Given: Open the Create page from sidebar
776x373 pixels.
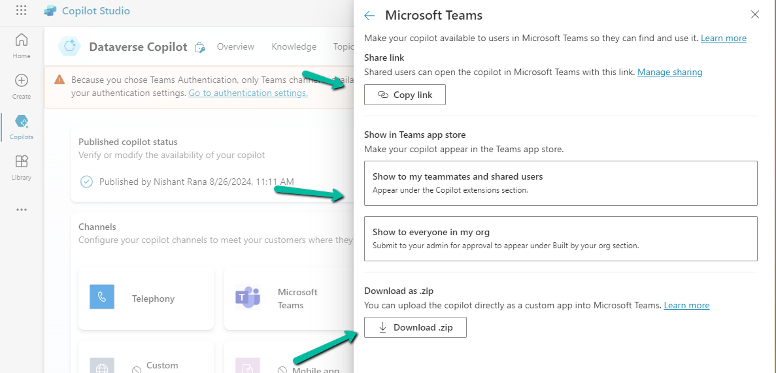Looking at the screenshot, I should [22, 86].
